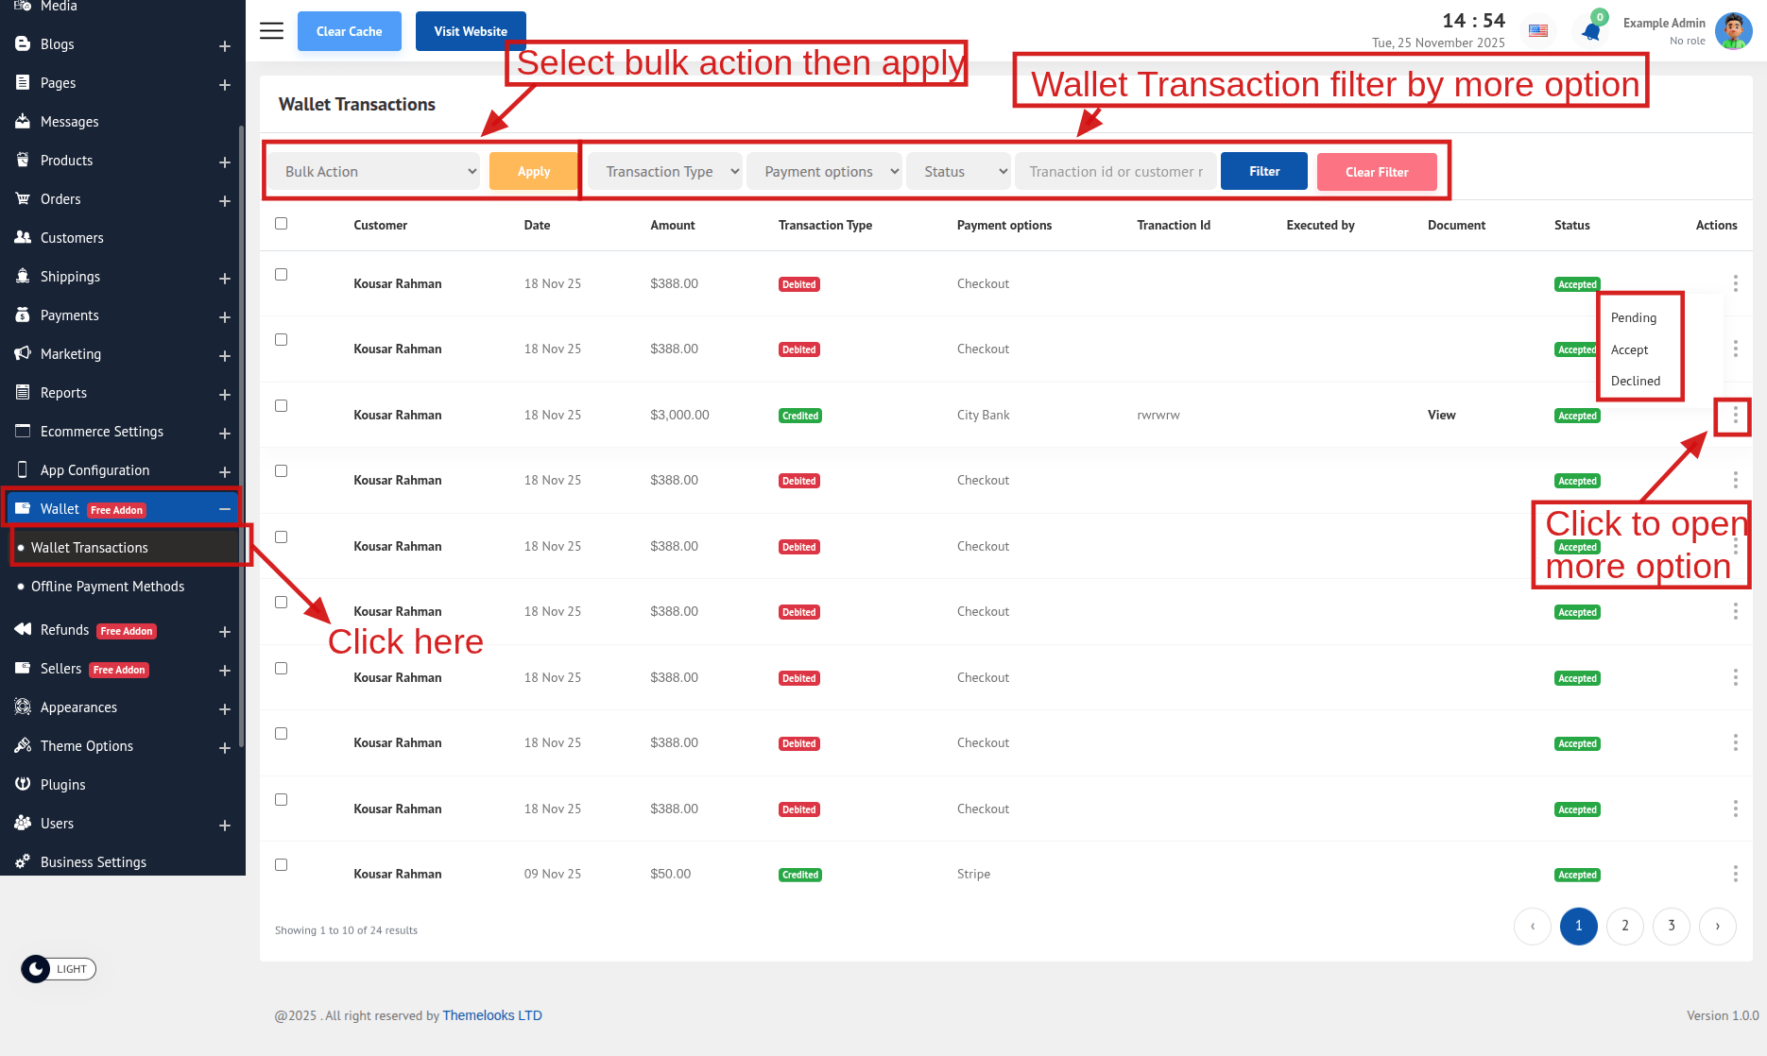This screenshot has height=1056, width=1767.
Task: Open the Transaction Type filter dropdown
Action: pos(664,172)
